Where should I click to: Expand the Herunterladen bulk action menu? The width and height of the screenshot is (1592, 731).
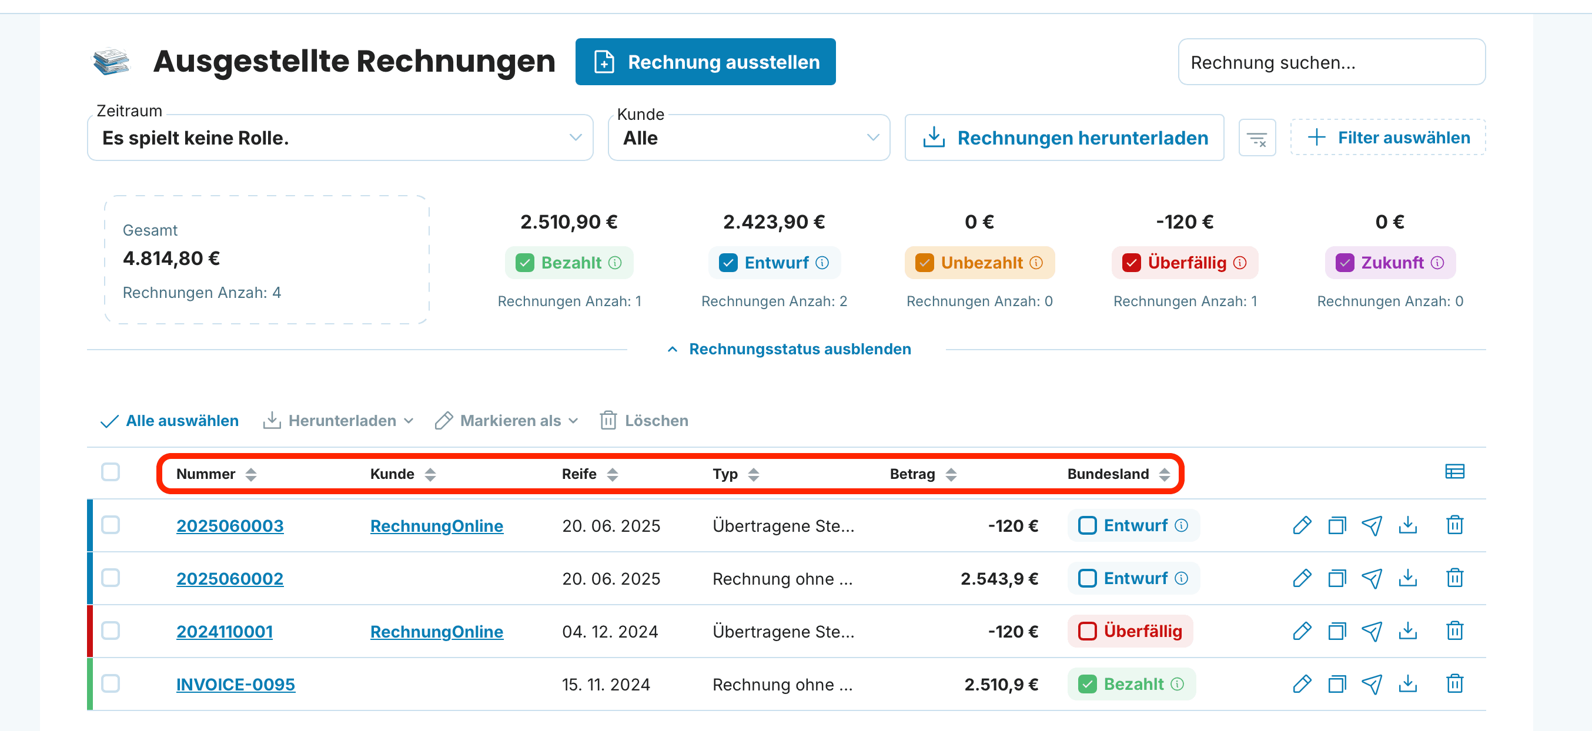(x=338, y=421)
